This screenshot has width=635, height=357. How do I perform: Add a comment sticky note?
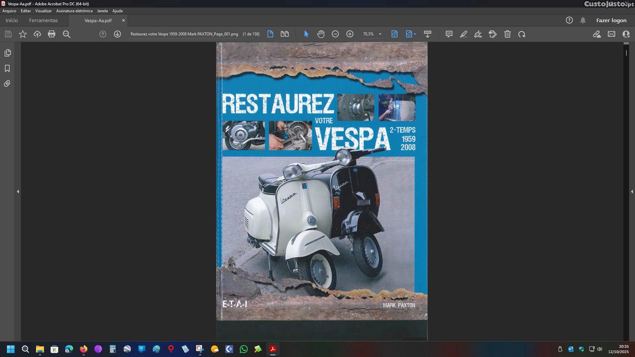click(x=449, y=34)
